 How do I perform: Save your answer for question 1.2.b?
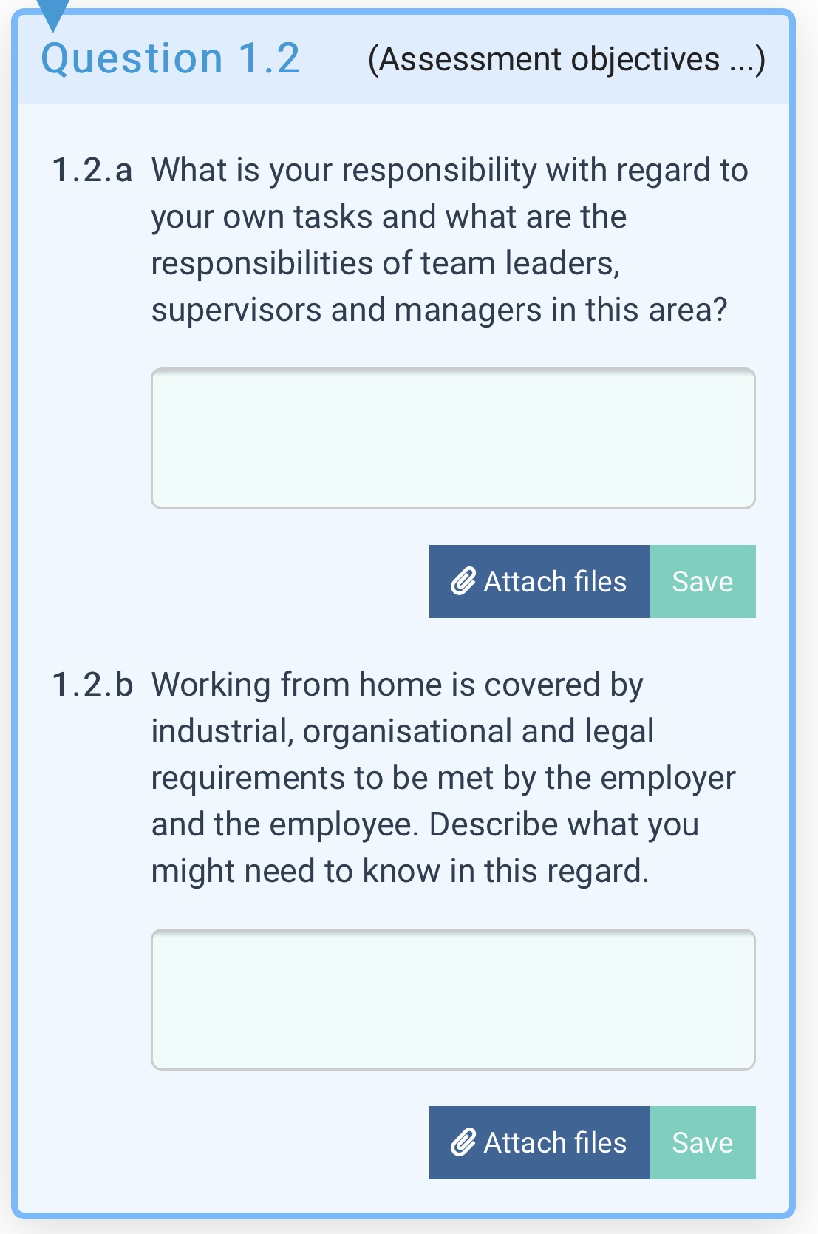[702, 1143]
